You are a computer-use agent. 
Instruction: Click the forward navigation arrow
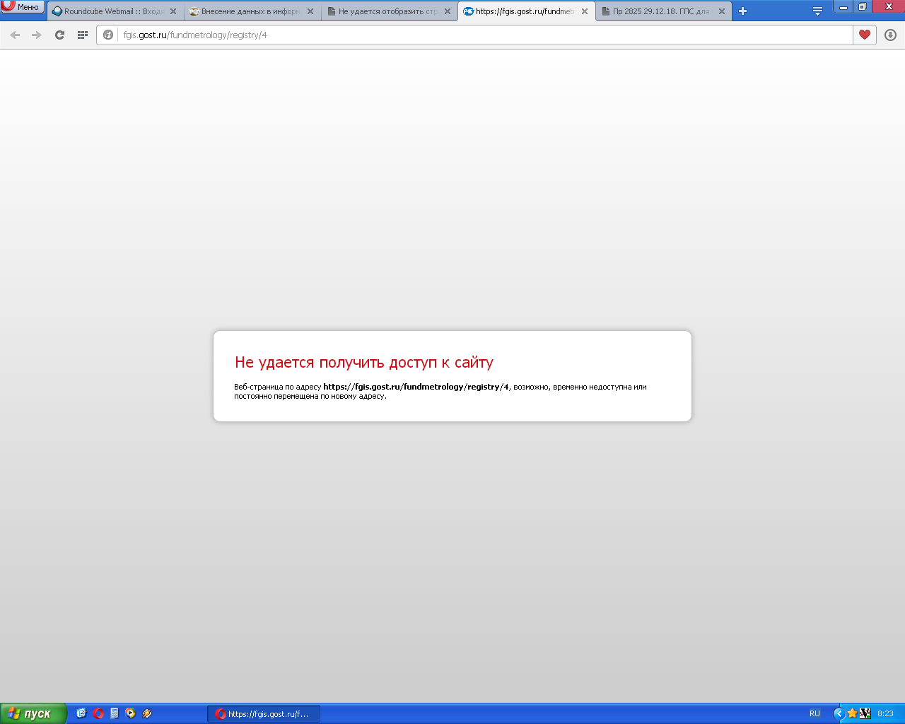(x=37, y=35)
